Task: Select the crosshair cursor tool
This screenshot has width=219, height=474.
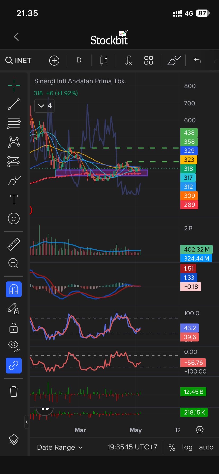Action: coord(14,85)
